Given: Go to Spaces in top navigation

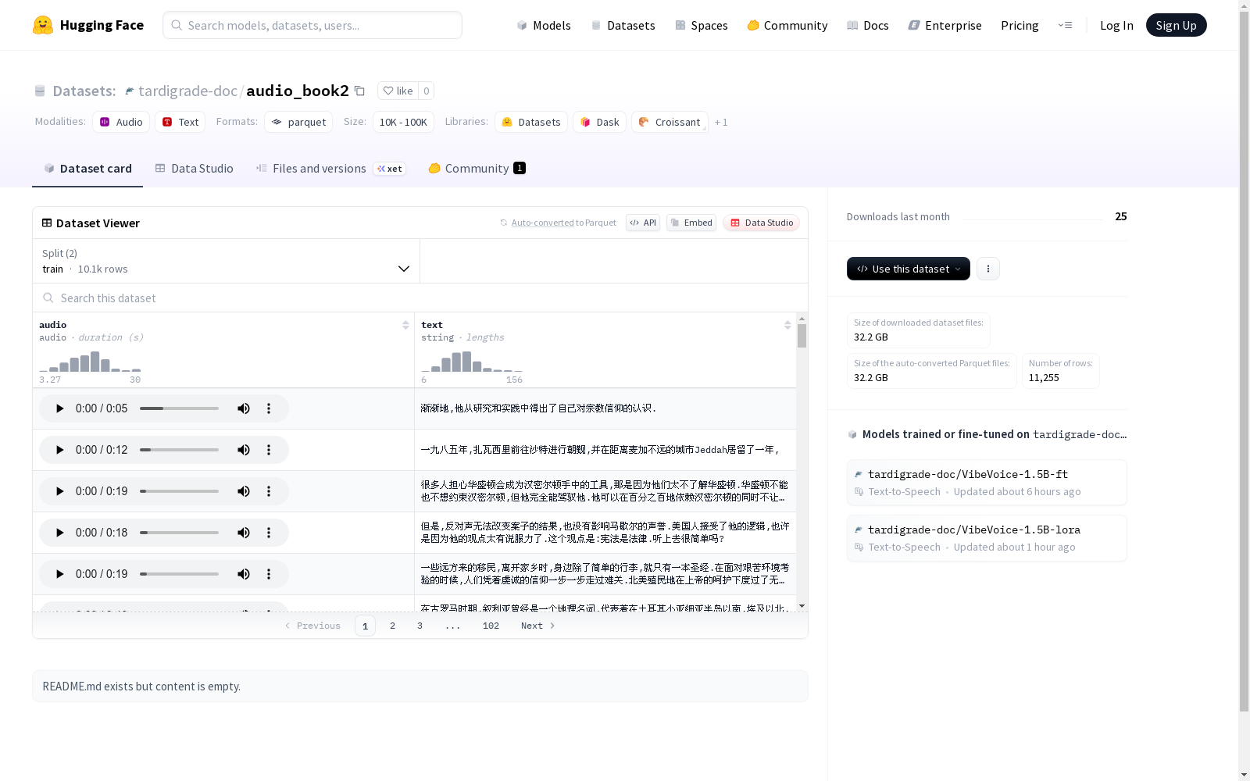Looking at the screenshot, I should click(x=702, y=25).
